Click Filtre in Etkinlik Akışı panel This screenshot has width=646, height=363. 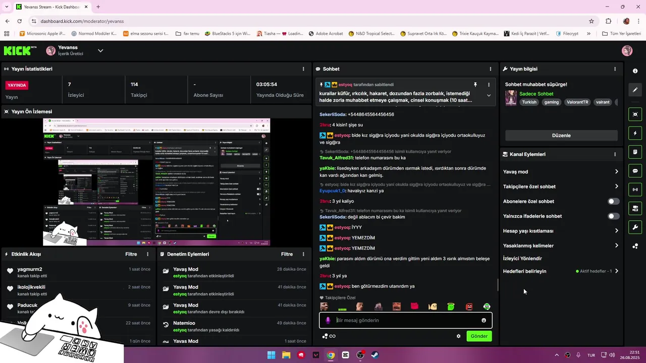point(131,254)
